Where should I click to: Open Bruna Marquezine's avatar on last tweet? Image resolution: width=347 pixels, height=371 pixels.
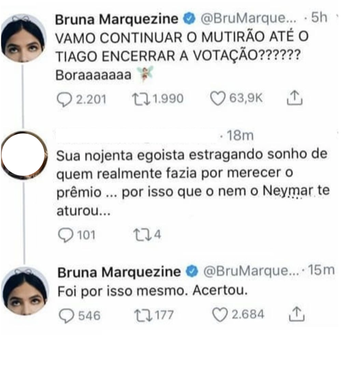click(25, 291)
